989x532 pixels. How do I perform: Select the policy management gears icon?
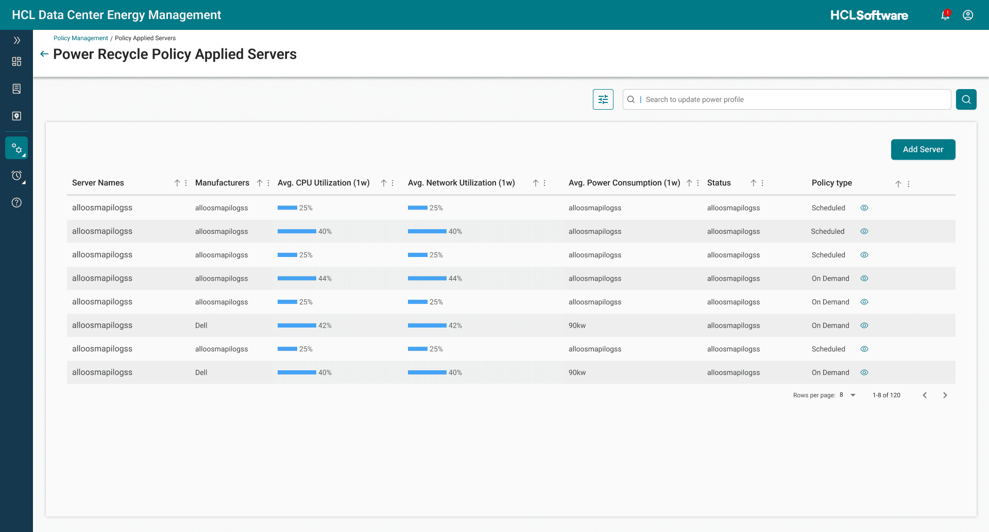(x=16, y=148)
